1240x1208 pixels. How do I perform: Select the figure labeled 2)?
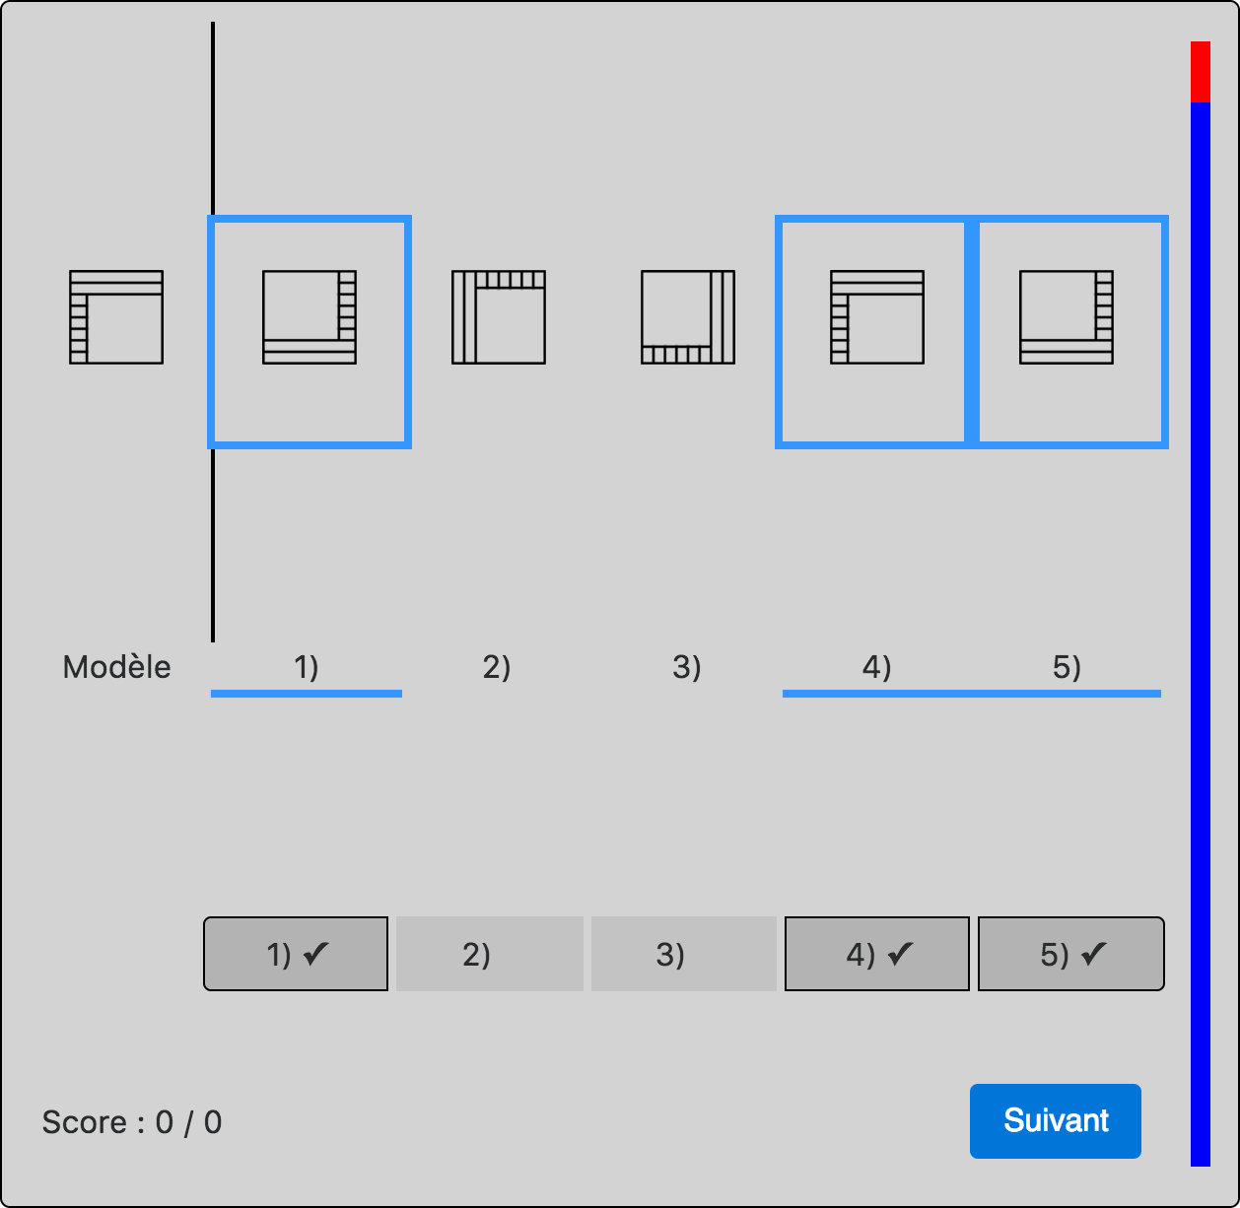click(498, 315)
